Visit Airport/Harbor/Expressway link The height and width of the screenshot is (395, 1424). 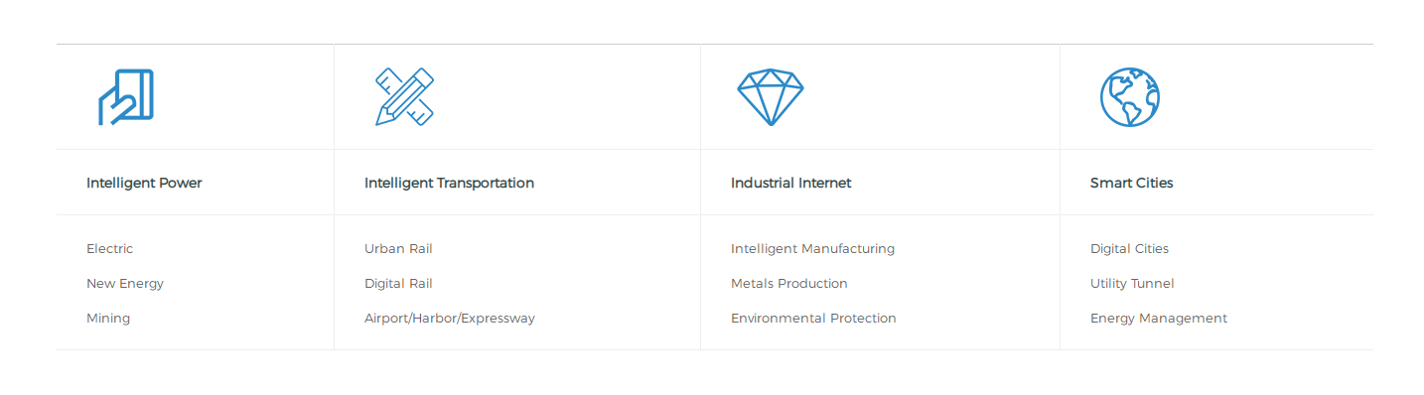(450, 319)
